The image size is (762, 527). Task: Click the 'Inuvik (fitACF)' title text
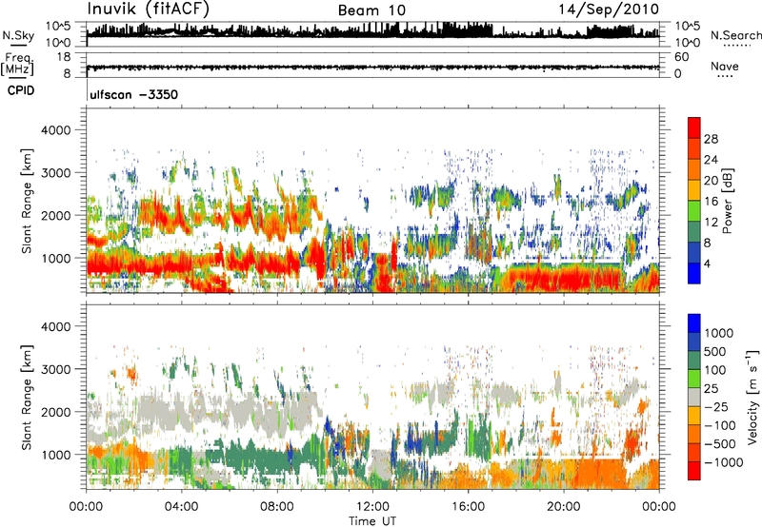[x=149, y=10]
